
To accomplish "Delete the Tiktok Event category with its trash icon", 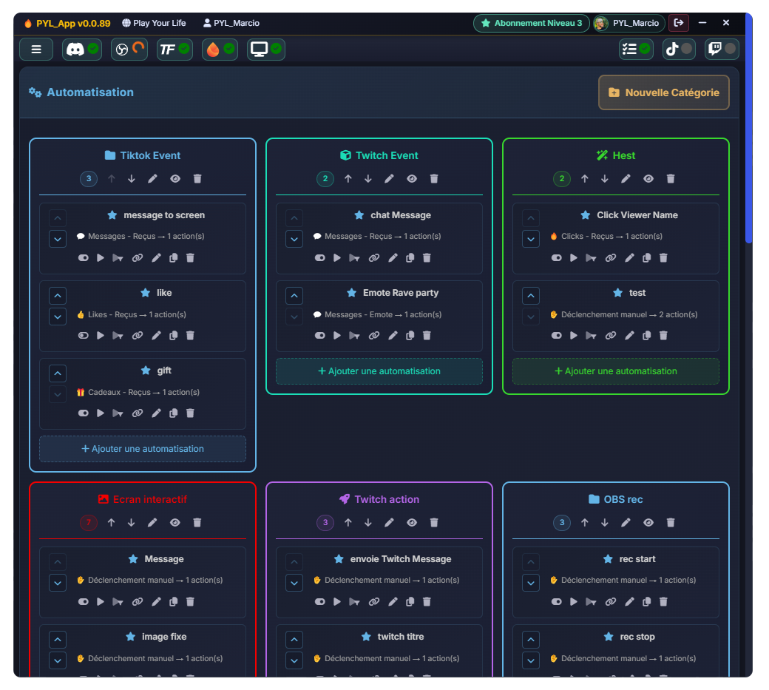I will (197, 178).
